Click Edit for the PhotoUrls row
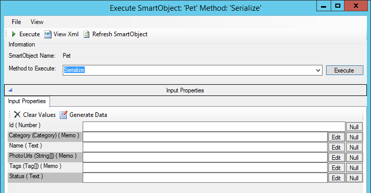371x193 pixels. (336, 157)
